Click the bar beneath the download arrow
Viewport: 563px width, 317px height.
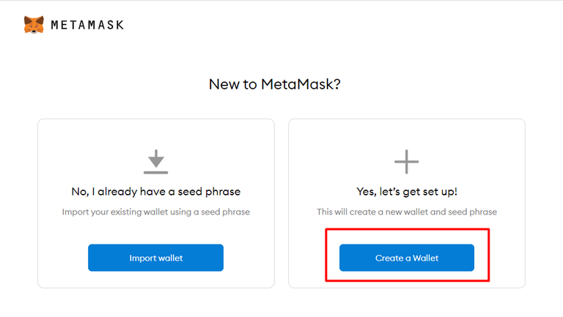click(155, 173)
